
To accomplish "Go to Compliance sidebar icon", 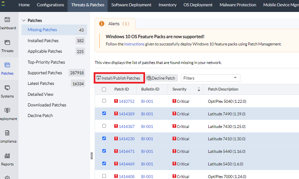I will pos(7,134).
